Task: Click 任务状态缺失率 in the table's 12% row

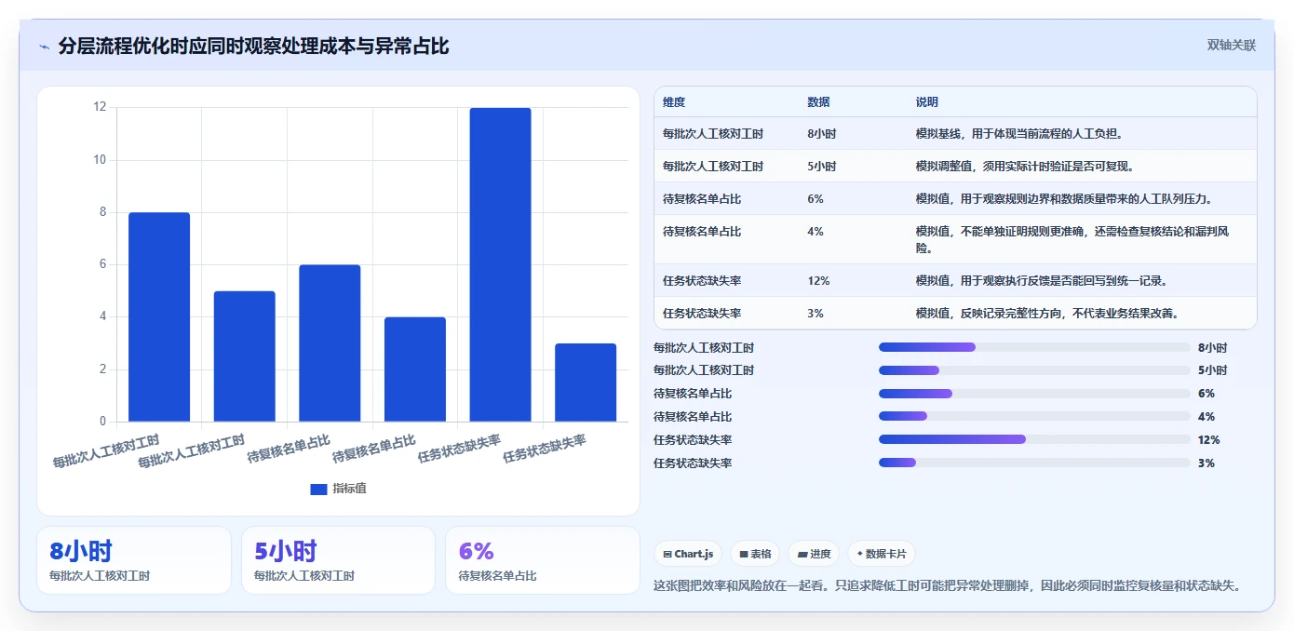Action: click(x=702, y=280)
